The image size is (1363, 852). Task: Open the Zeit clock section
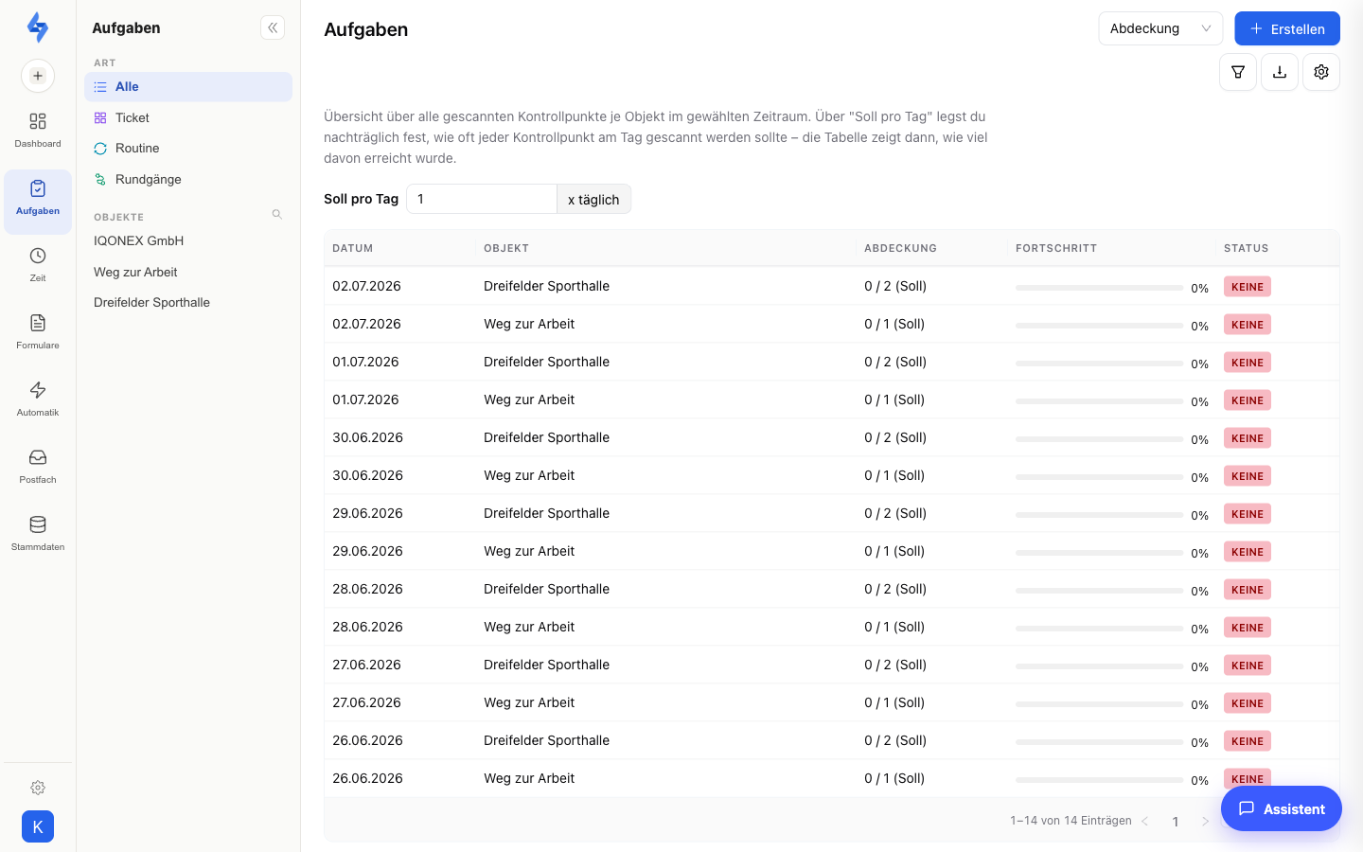pyautogui.click(x=38, y=264)
